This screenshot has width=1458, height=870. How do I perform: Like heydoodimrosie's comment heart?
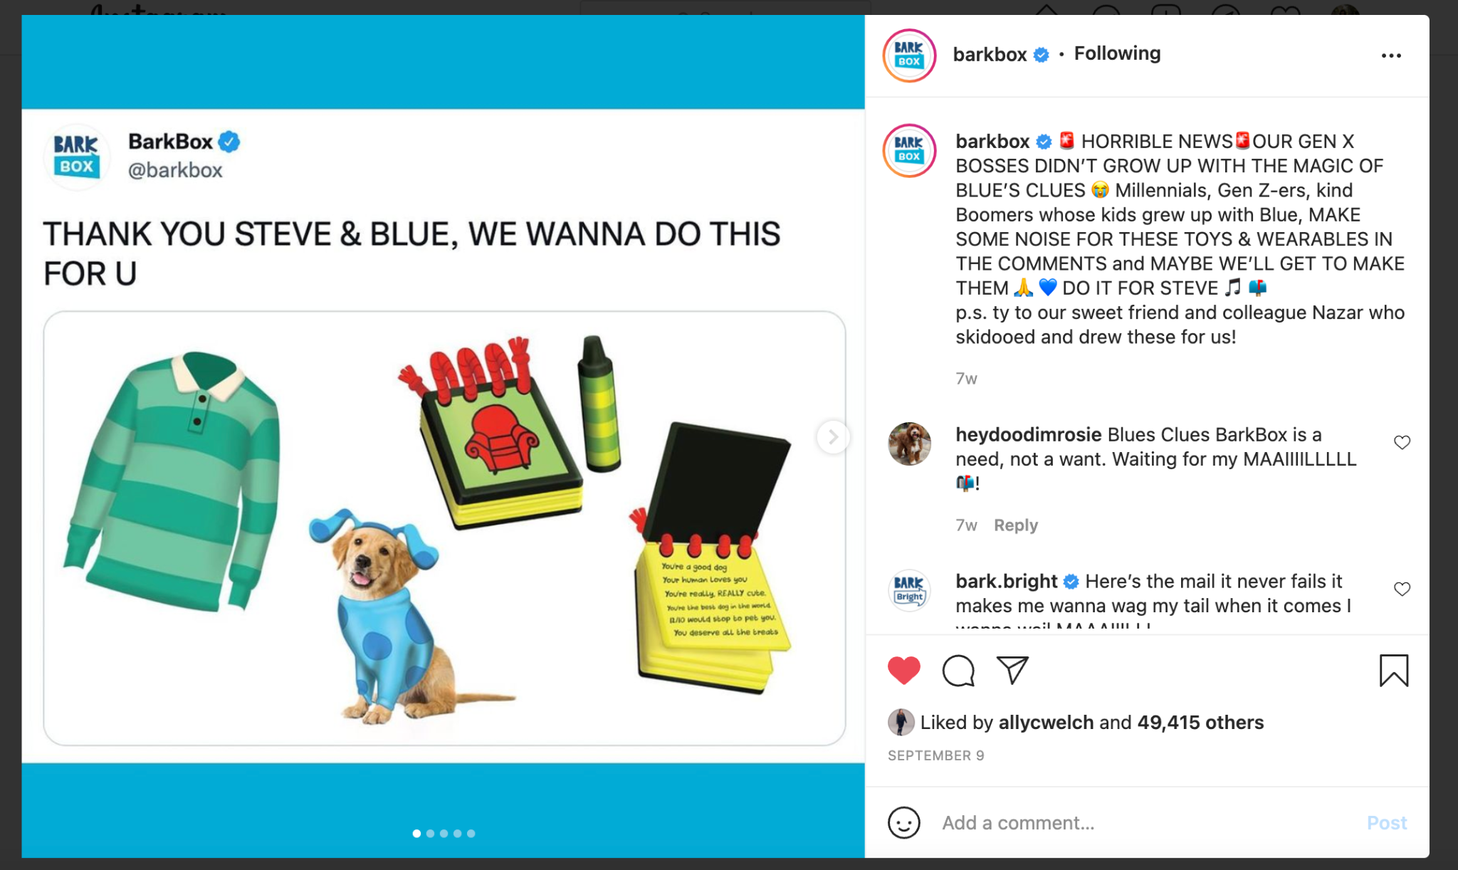[x=1402, y=443]
